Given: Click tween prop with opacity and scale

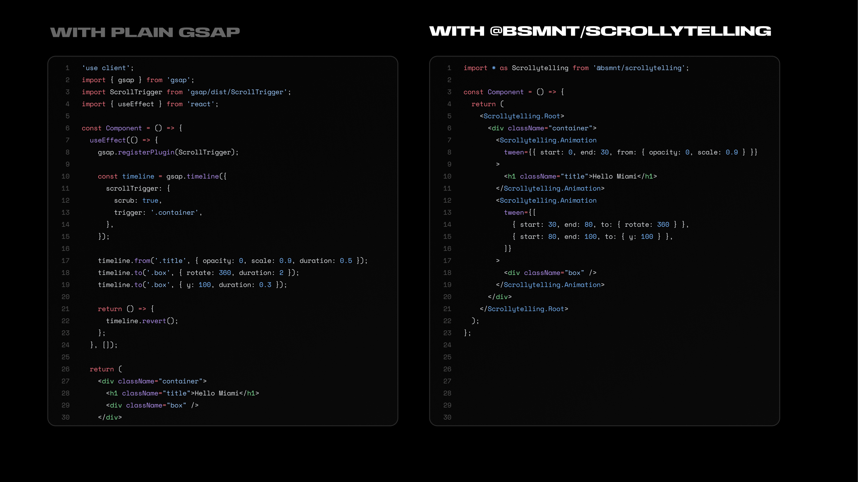Looking at the screenshot, I should click(630, 152).
